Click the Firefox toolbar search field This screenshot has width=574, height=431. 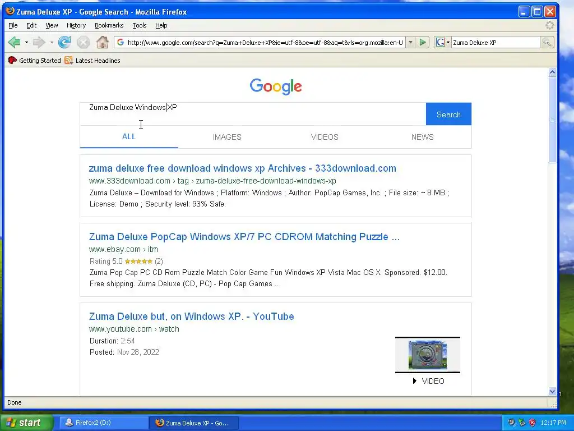[x=496, y=43]
